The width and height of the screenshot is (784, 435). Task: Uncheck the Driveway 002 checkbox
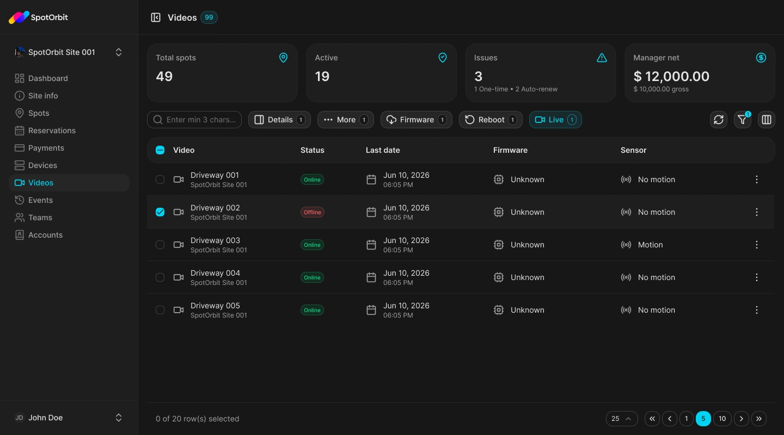160,212
